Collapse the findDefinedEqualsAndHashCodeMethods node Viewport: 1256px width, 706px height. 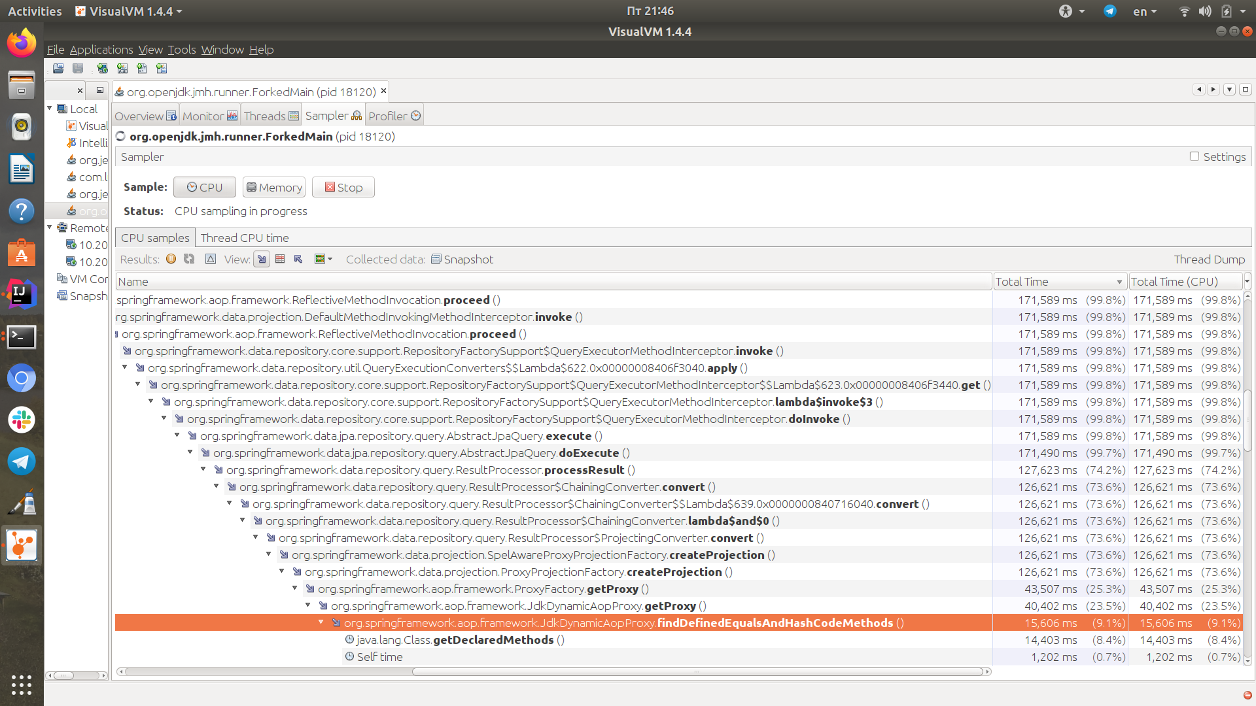click(x=321, y=622)
